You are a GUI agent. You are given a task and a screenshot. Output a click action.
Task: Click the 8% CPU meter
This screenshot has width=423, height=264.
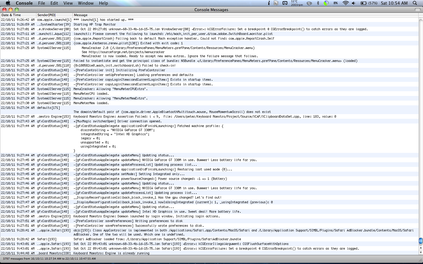pos(335,3)
